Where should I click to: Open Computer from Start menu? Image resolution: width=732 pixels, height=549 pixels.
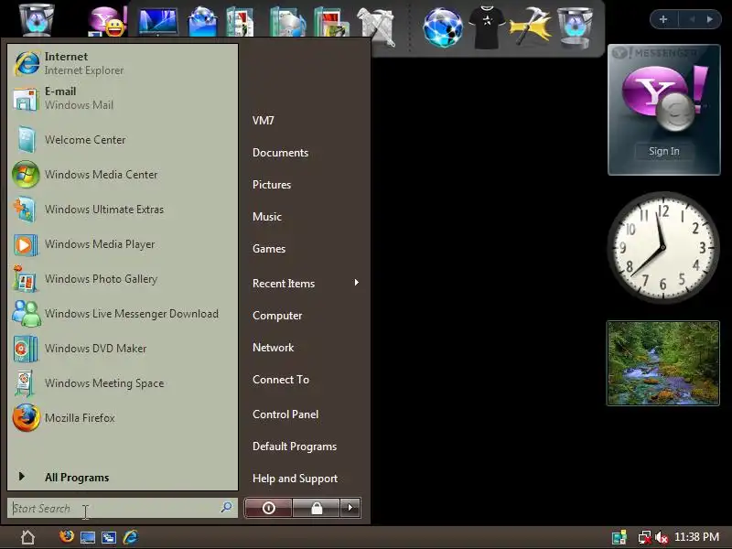(277, 316)
